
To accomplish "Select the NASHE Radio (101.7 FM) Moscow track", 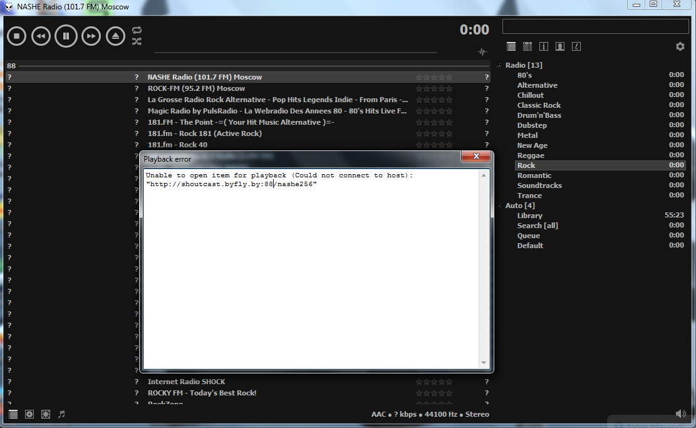I will click(247, 77).
